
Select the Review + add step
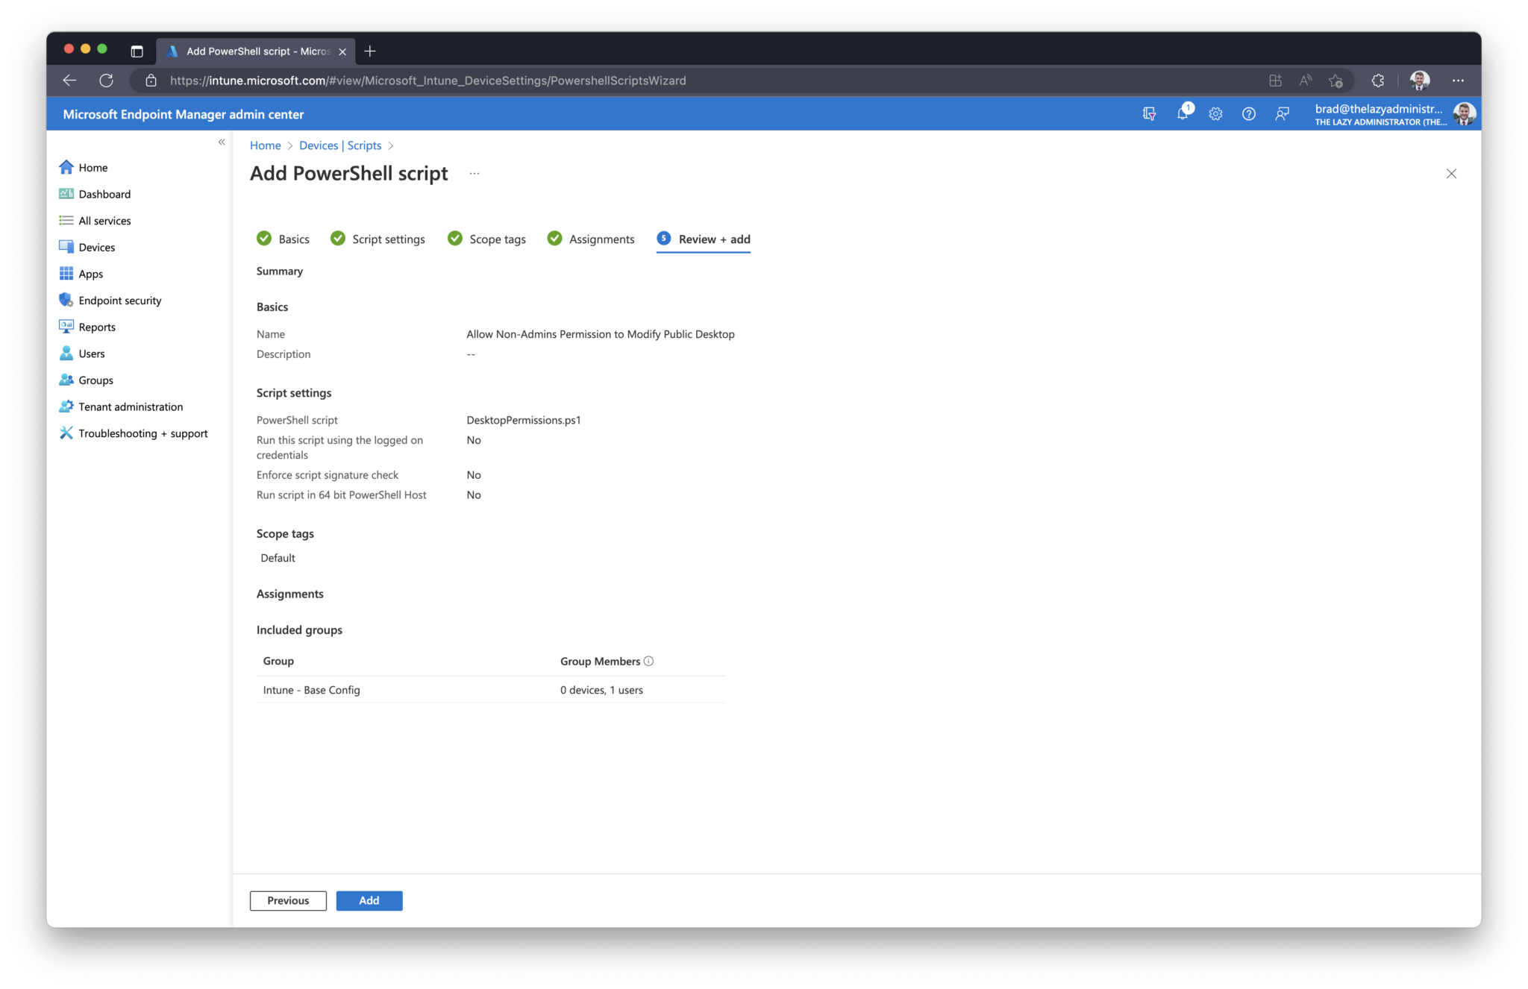pos(704,239)
